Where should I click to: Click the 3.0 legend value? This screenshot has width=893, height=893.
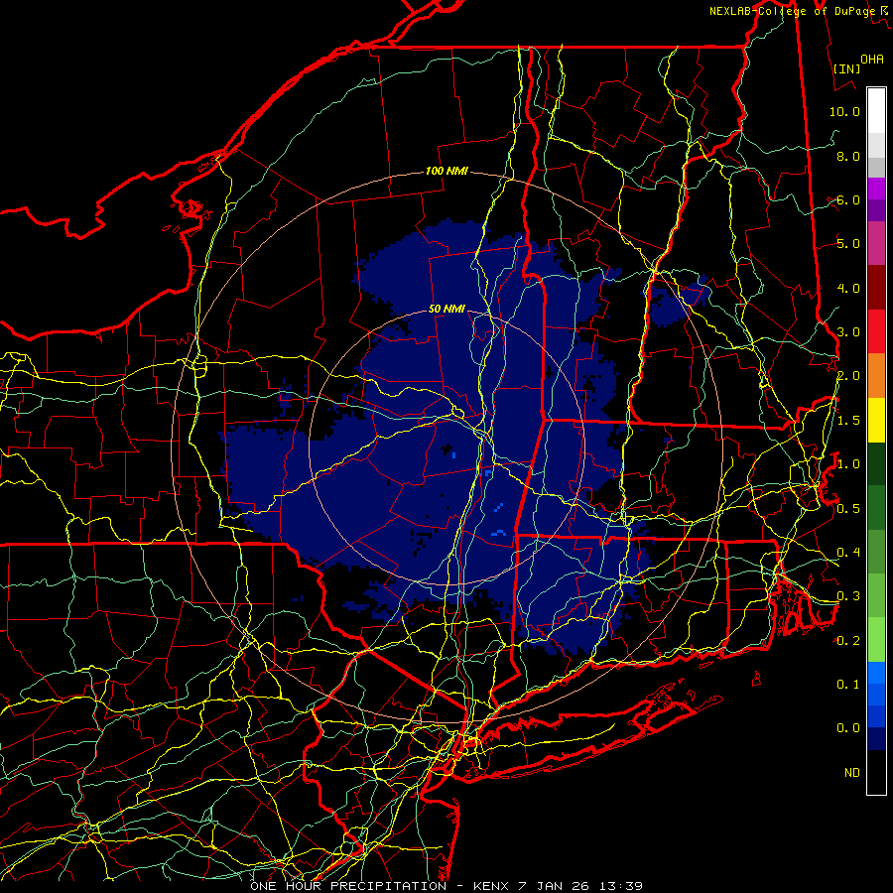click(848, 332)
